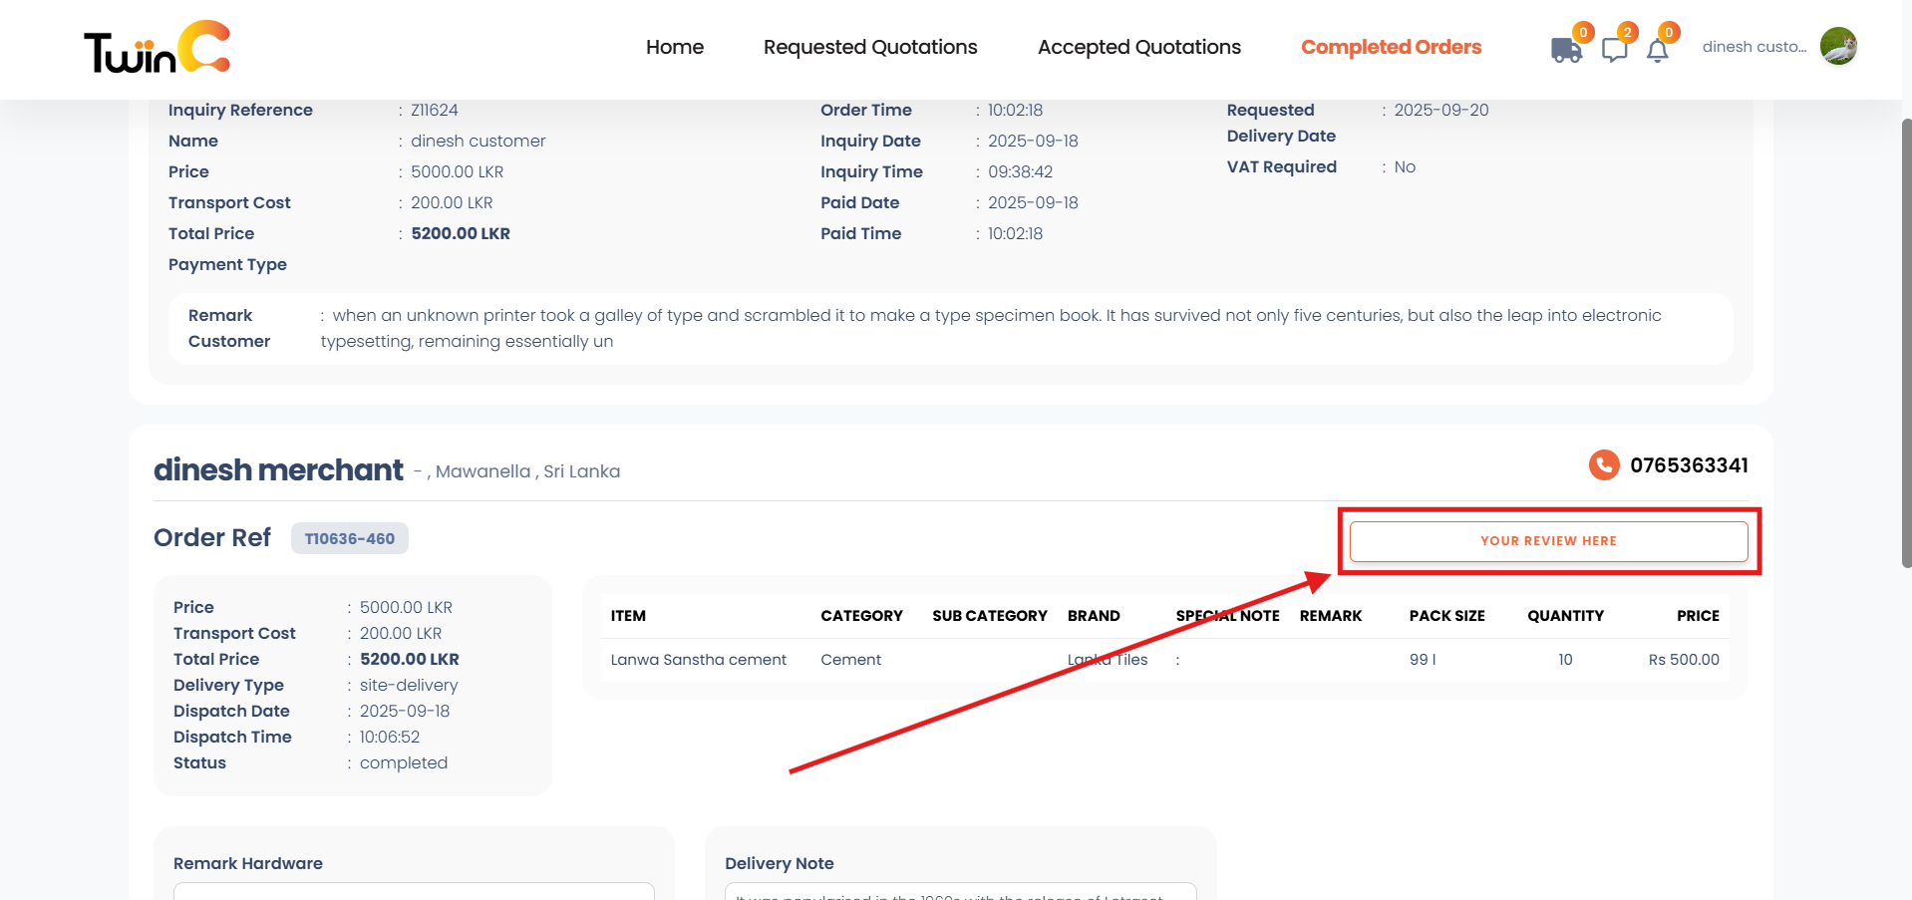Click the merchant phone number 0765363341
Screen dimensions: 1912x900
coord(1688,465)
